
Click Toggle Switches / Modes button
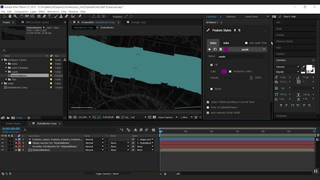point(107,174)
